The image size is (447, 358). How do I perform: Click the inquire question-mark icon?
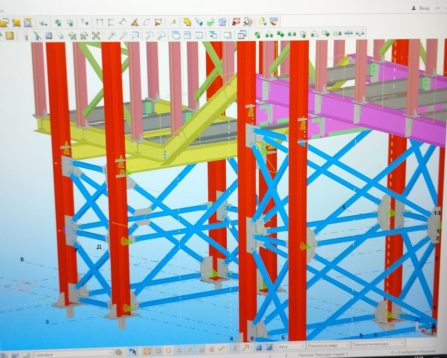click(x=84, y=22)
